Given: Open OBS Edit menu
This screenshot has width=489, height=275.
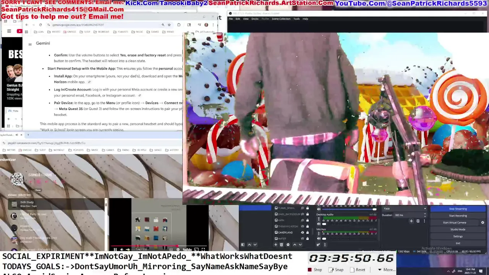Looking at the screenshot, I should point(238,19).
